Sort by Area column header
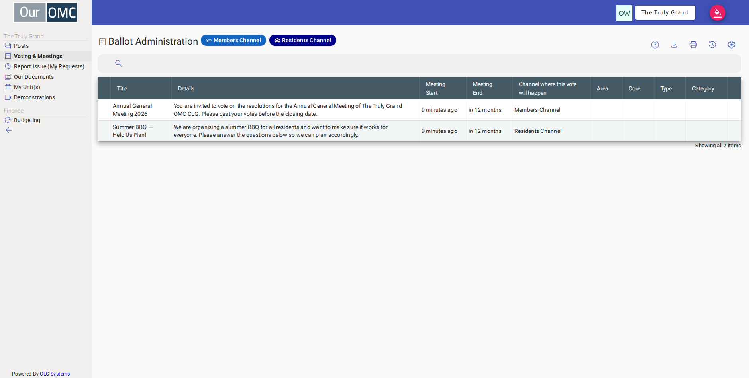 click(606, 88)
